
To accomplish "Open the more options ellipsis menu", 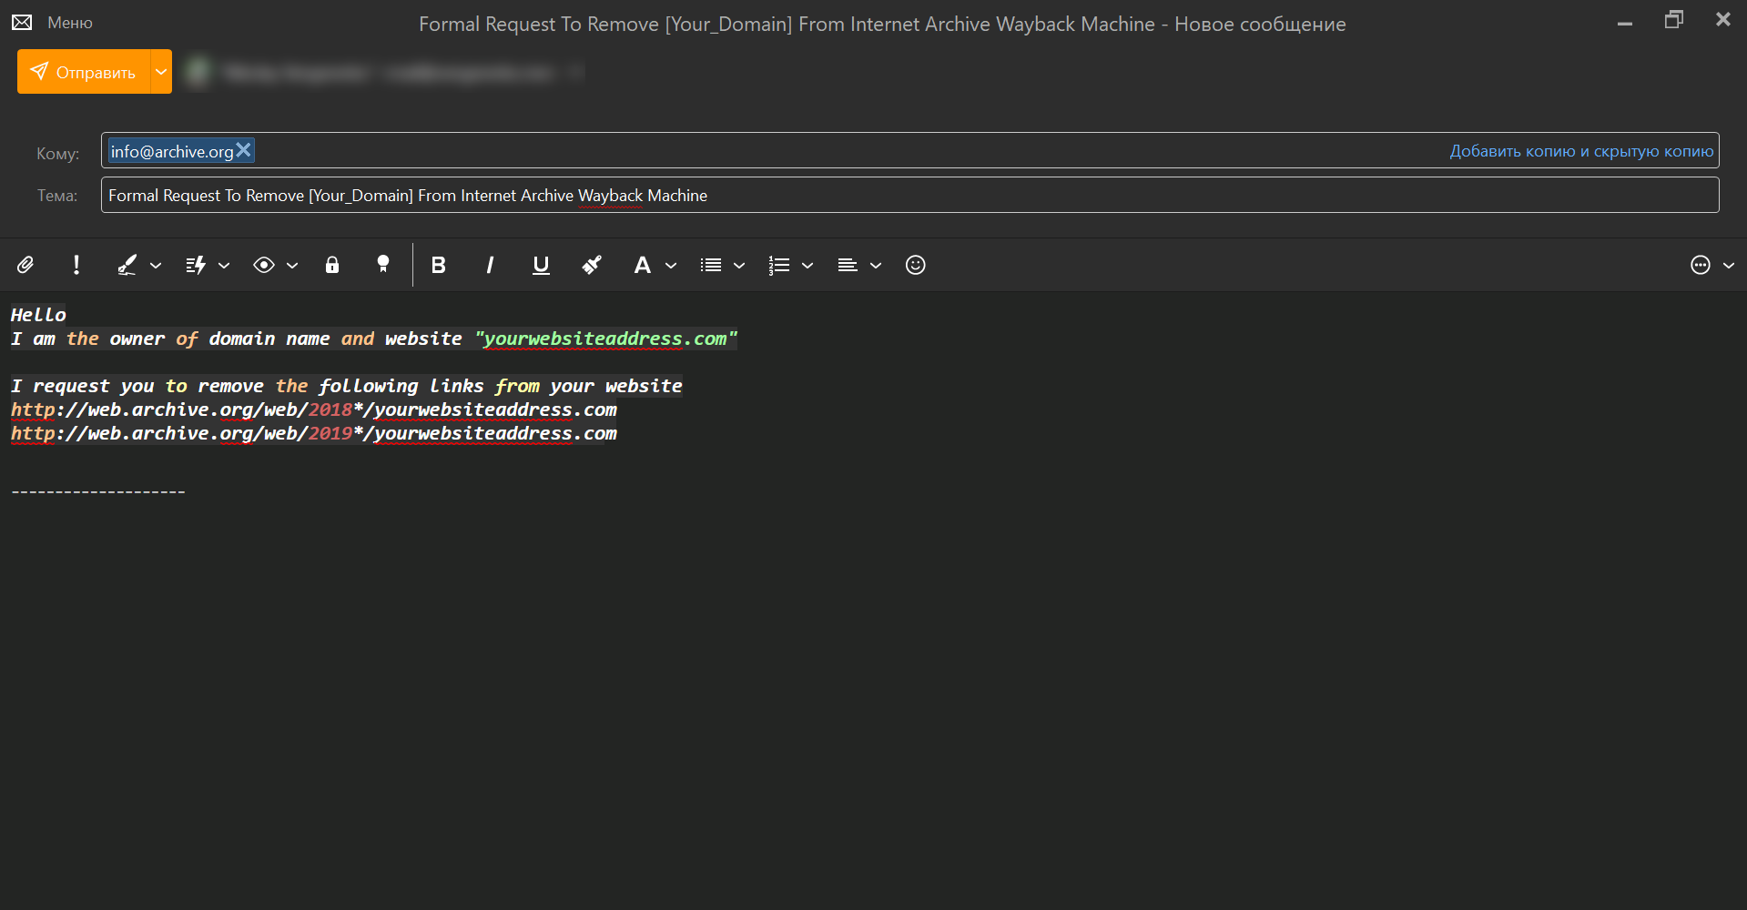I will (1700, 265).
